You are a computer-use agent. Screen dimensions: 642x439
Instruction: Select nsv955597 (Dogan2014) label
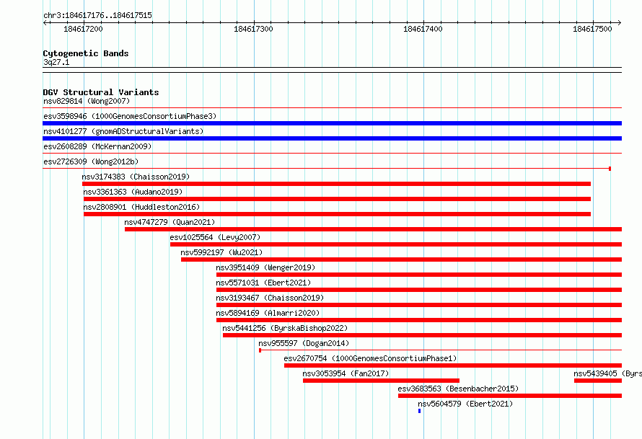pos(304,343)
